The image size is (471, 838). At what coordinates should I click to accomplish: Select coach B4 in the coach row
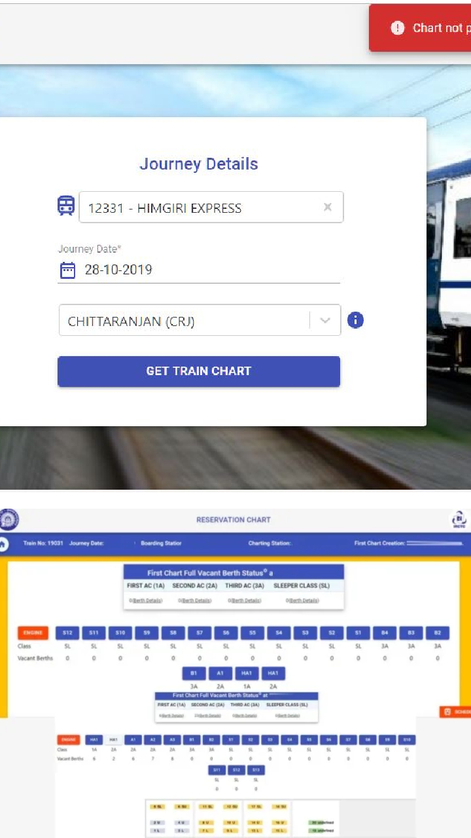[385, 633]
